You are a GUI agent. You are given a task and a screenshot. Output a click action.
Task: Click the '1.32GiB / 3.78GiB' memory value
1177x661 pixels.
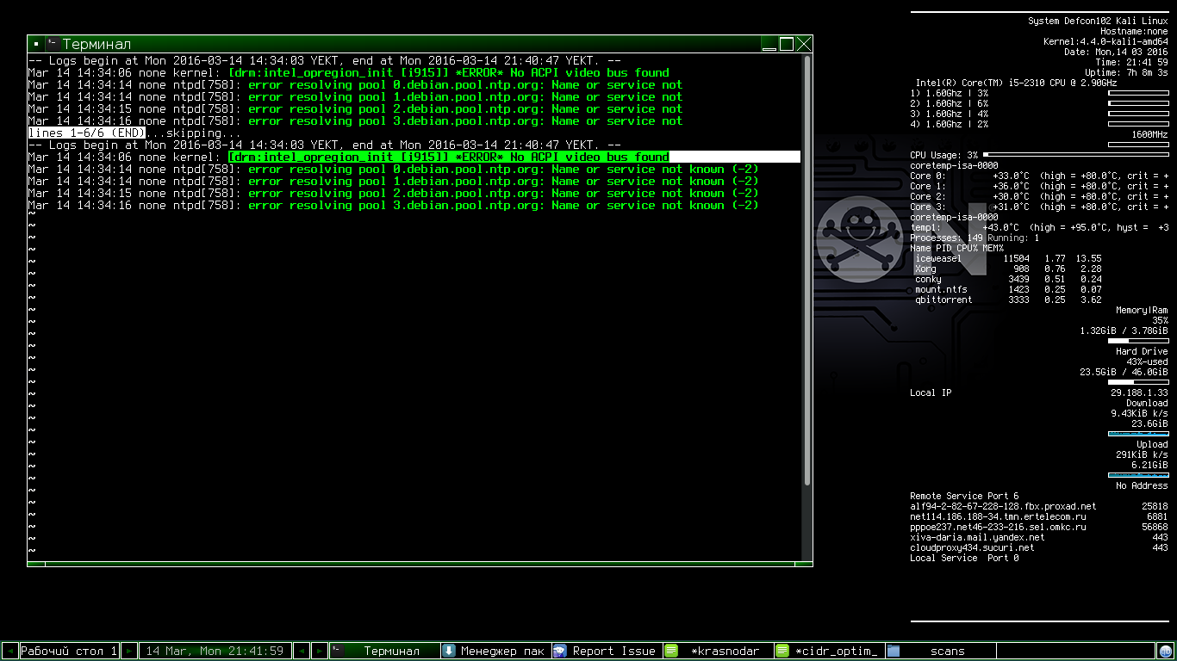pyautogui.click(x=1124, y=330)
